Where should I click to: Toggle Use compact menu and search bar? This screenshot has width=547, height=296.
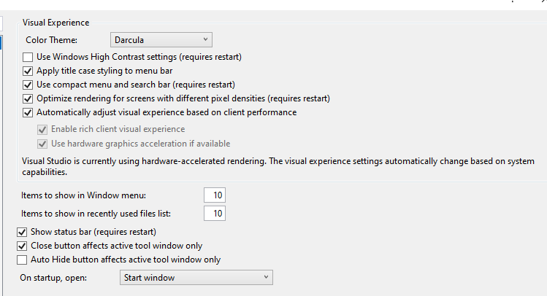[x=28, y=85]
